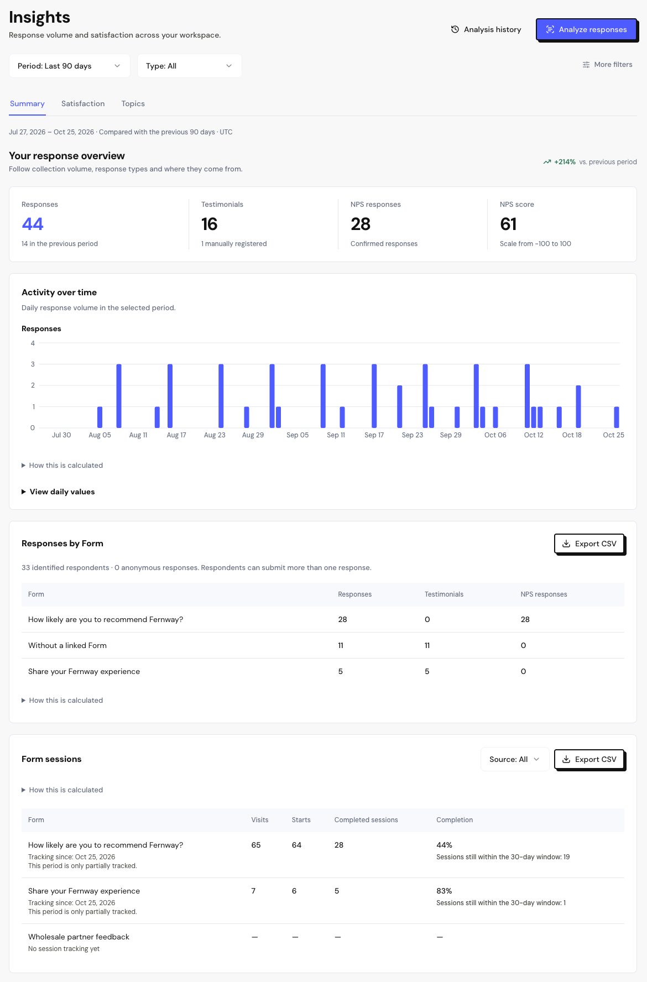
Task: Expand View daily values
Action: pos(58,492)
